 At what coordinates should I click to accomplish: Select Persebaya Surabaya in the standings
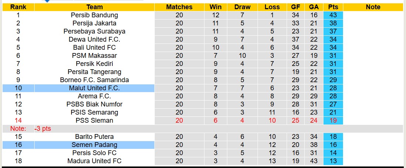point(94,31)
